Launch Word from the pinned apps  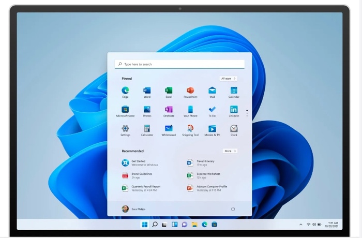point(147,92)
